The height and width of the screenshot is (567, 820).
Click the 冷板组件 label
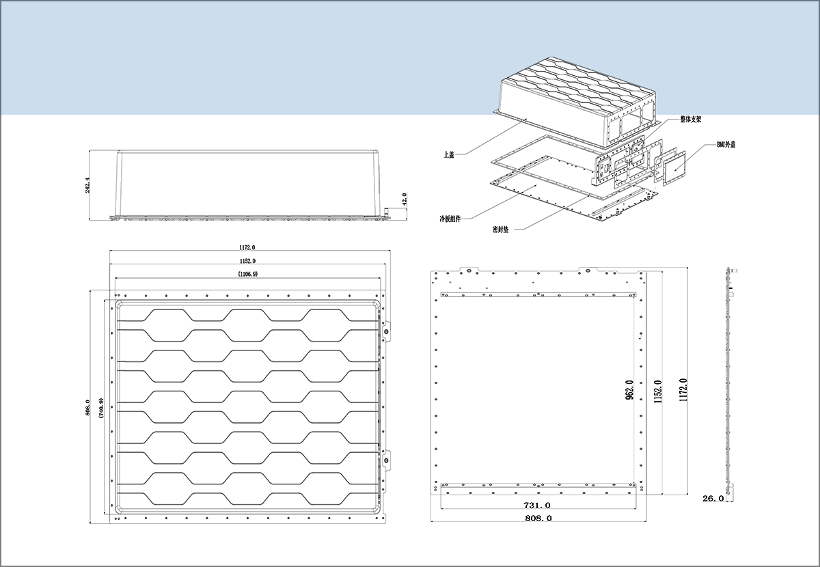coord(450,219)
